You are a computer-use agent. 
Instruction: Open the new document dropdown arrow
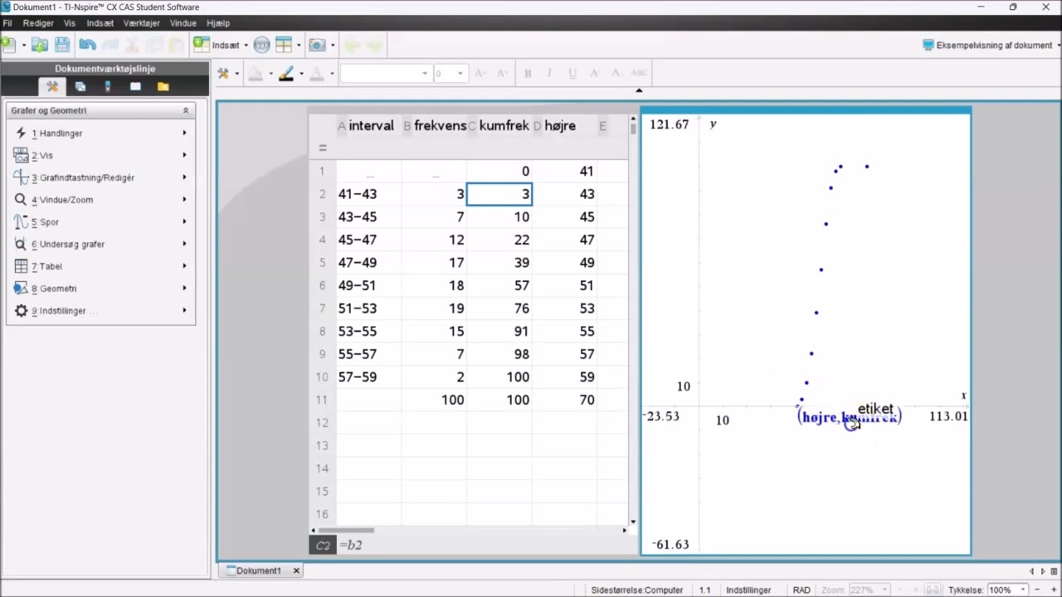click(23, 46)
